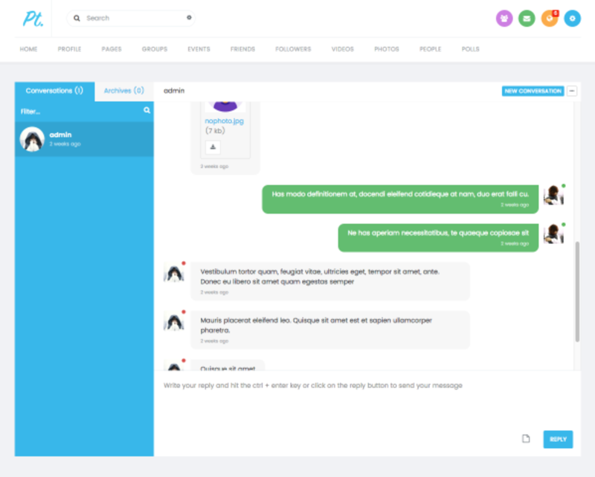Clear the search field using the x icon
Image resolution: width=595 pixels, height=477 pixels.
pyautogui.click(x=189, y=18)
